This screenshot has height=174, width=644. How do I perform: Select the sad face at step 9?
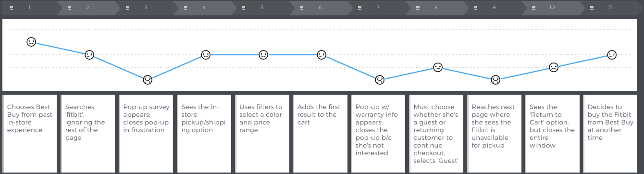[496, 80]
